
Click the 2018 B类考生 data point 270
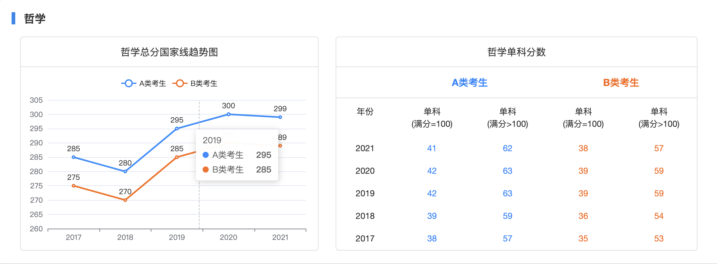coord(125,200)
